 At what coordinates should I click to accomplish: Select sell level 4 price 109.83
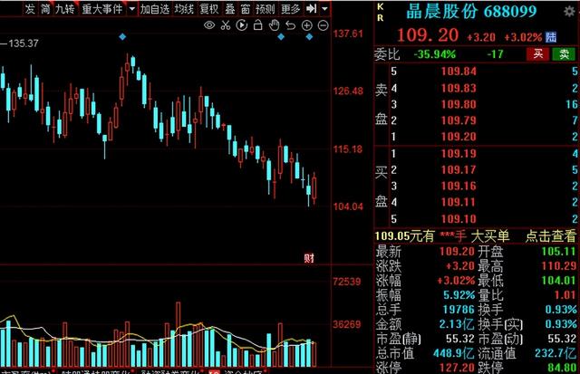click(x=459, y=88)
